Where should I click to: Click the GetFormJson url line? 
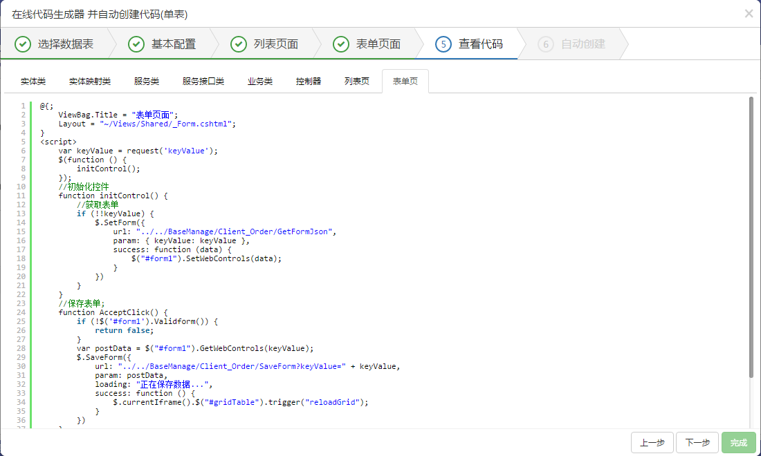[x=225, y=231]
